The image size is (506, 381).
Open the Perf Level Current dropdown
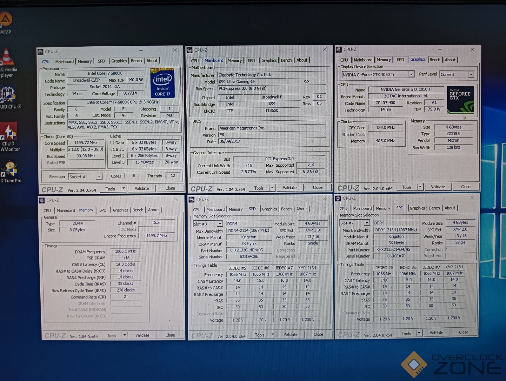pyautogui.click(x=471, y=75)
